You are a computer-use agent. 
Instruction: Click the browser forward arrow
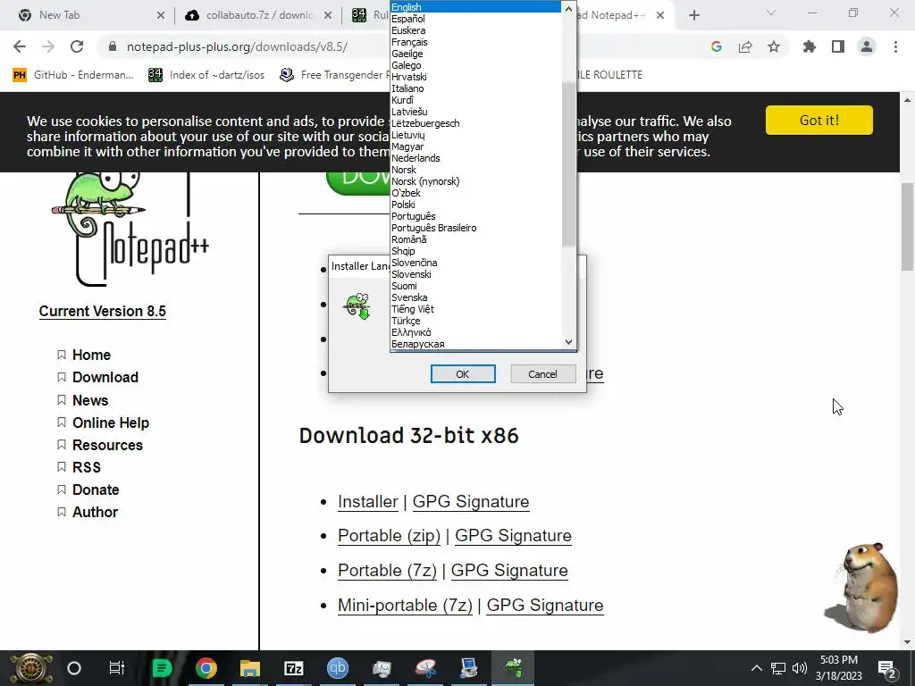pos(48,46)
